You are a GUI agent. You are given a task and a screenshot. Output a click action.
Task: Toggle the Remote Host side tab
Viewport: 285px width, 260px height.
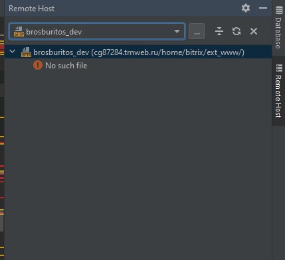(x=278, y=91)
